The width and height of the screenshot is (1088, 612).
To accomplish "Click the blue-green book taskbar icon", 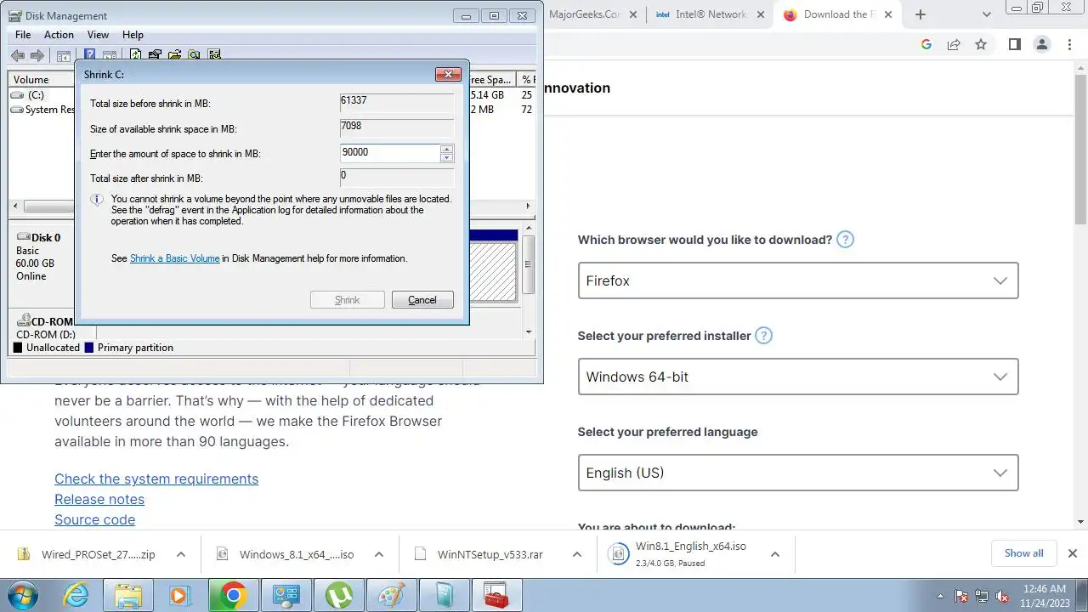I will tap(443, 595).
